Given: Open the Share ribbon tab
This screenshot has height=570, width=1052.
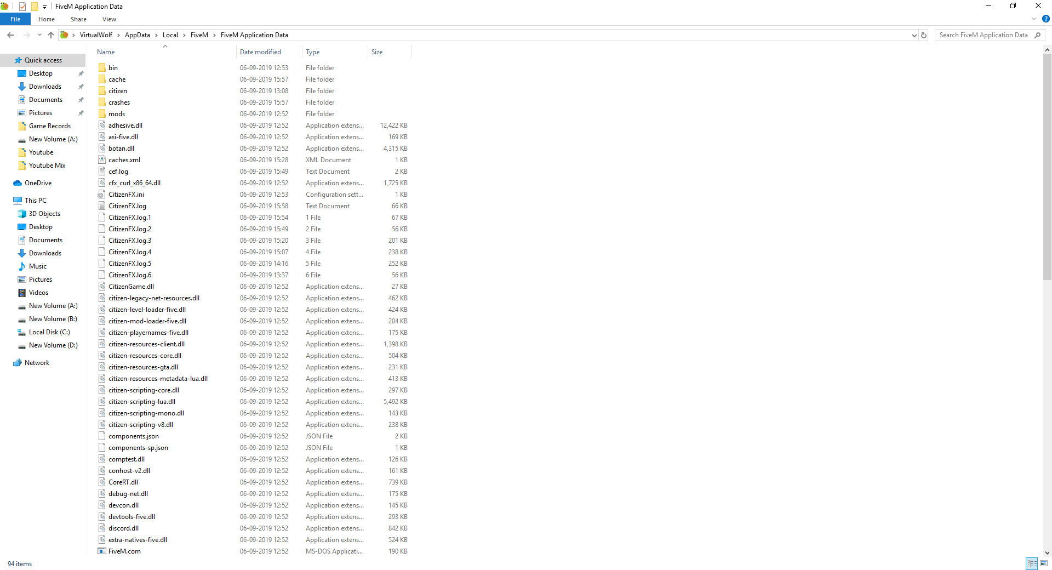Looking at the screenshot, I should [78, 19].
